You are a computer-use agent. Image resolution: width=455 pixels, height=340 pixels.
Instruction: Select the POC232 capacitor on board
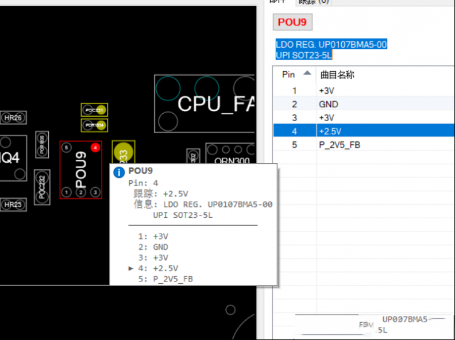tap(42, 187)
